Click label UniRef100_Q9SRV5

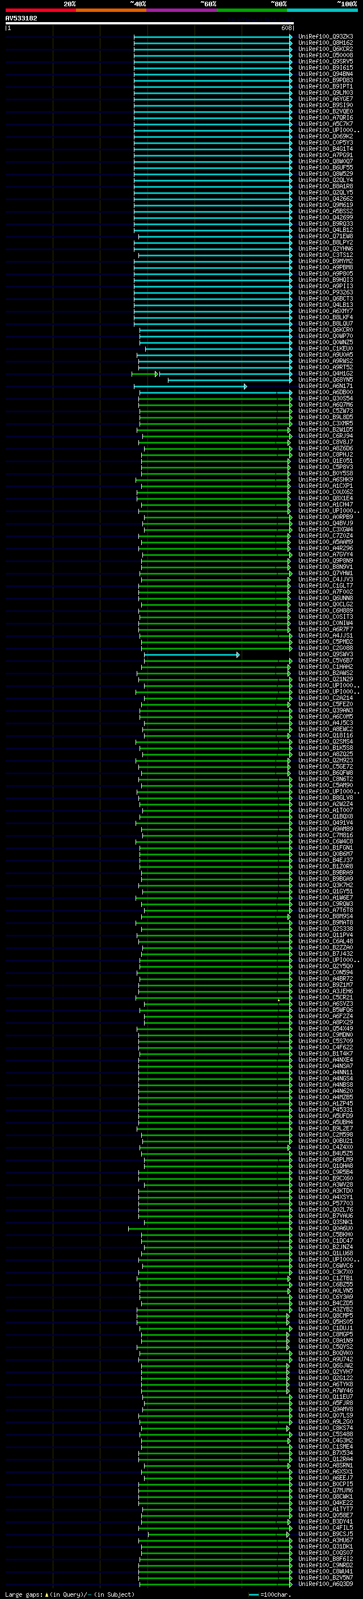pos(325,61)
